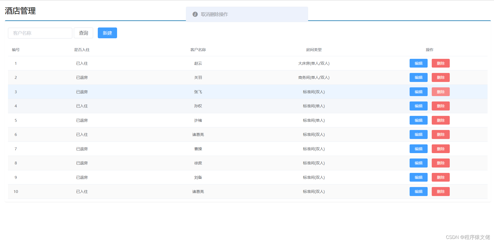Viewport: 494px width, 242px height.
Task: Delete row 1 for 赵云
Action: [440, 63]
